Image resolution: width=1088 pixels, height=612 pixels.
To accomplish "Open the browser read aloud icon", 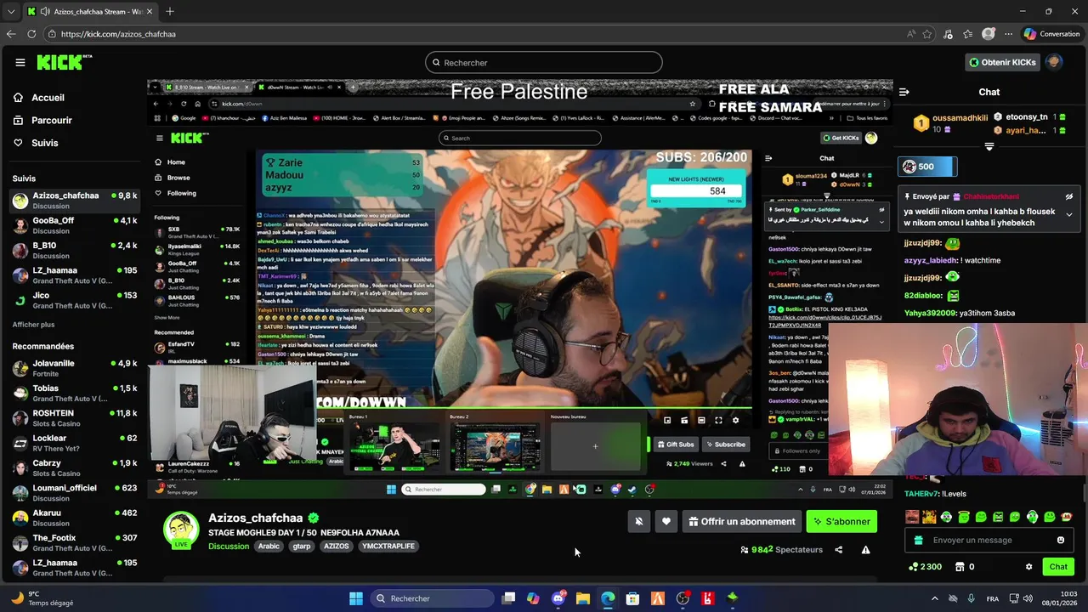I will tap(910, 34).
